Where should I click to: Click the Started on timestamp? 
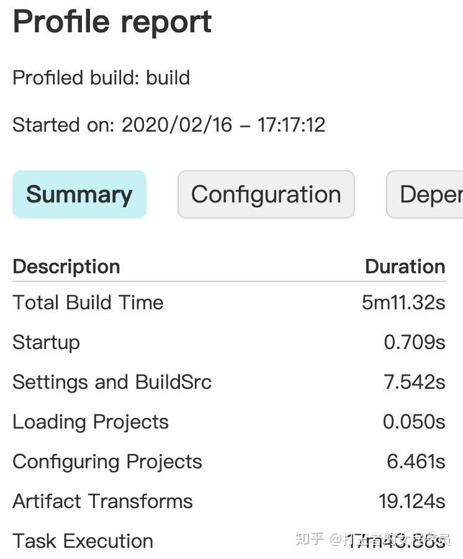pos(223,125)
